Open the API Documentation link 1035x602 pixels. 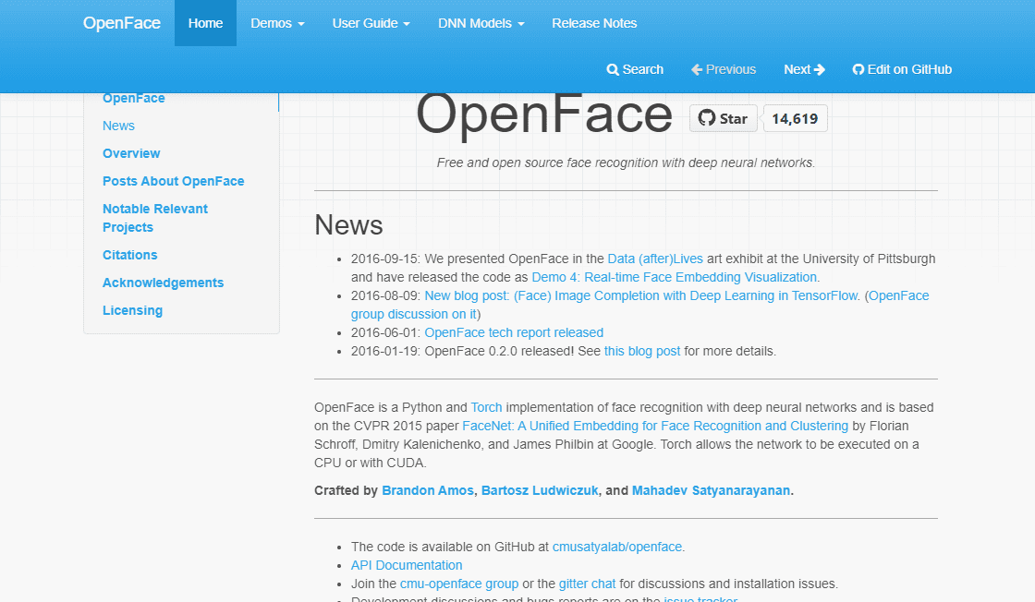tap(406, 566)
